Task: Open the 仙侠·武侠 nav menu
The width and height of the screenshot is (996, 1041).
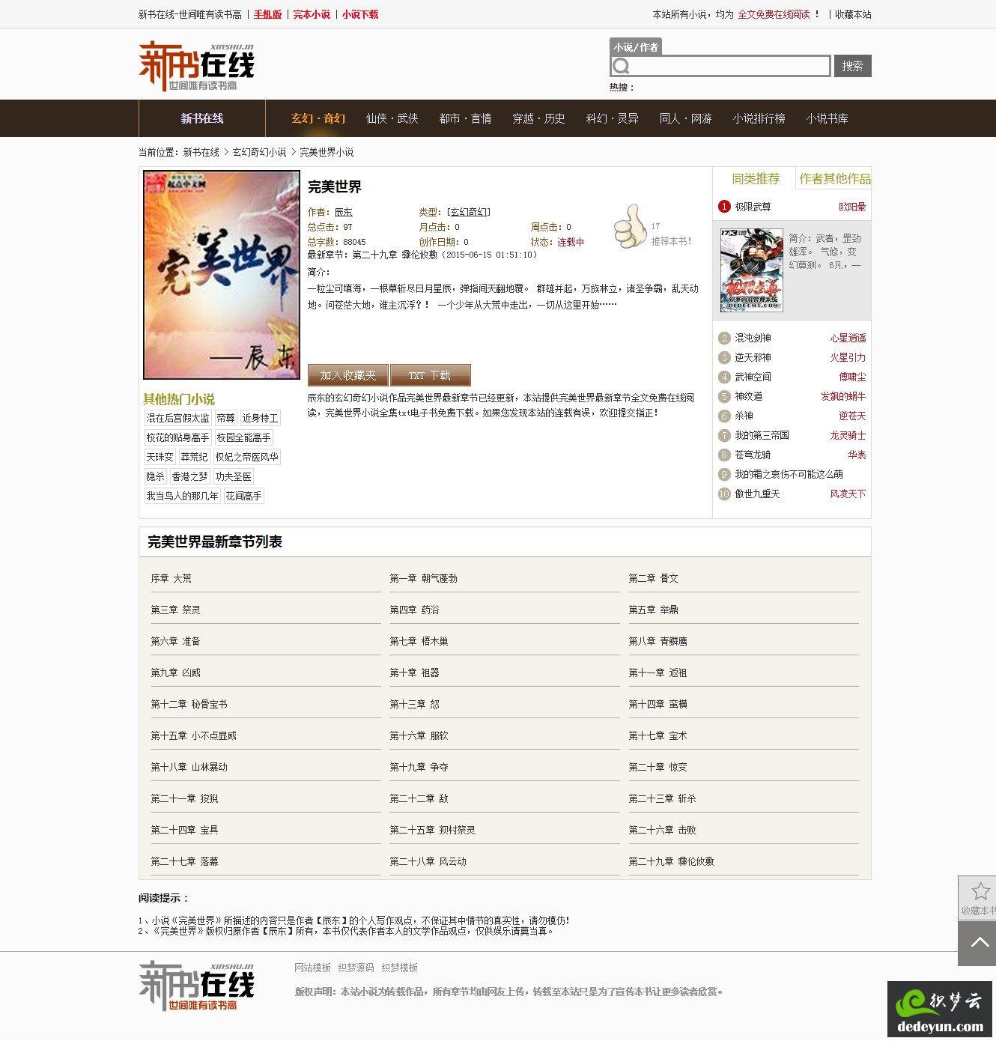Action: click(392, 118)
